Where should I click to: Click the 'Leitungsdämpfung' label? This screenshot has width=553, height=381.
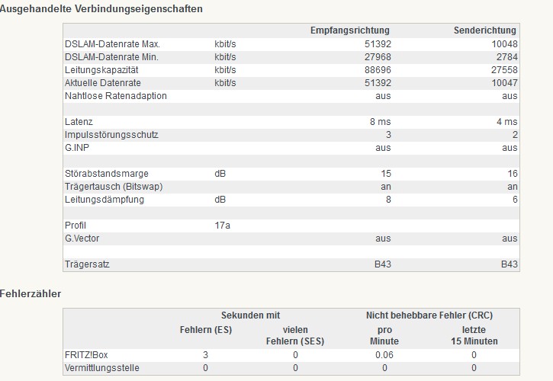pos(104,200)
